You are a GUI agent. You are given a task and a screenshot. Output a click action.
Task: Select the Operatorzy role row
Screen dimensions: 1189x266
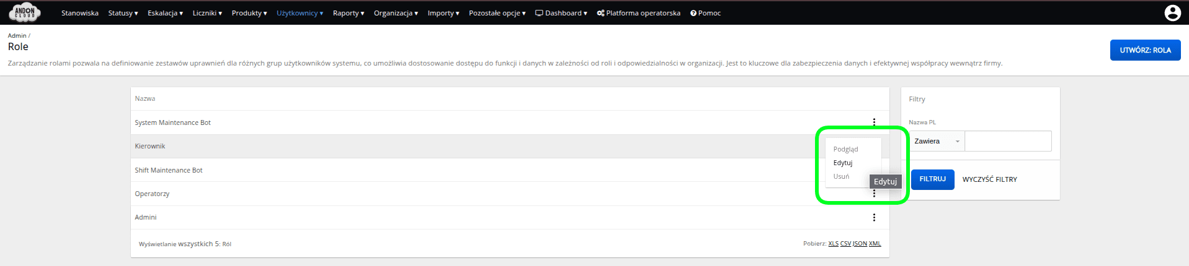510,194
